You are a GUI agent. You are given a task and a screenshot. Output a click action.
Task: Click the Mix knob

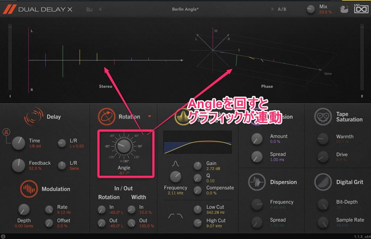tap(311, 9)
